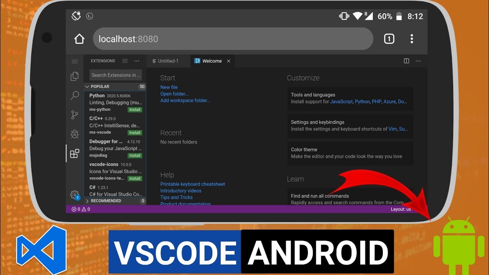The image size is (489, 275).
Task: Open the Explorer files icon in the activity bar
Action: (74, 76)
